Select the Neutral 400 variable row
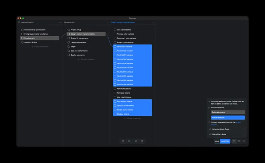The height and width of the screenshot is (163, 265). click(x=132, y=63)
